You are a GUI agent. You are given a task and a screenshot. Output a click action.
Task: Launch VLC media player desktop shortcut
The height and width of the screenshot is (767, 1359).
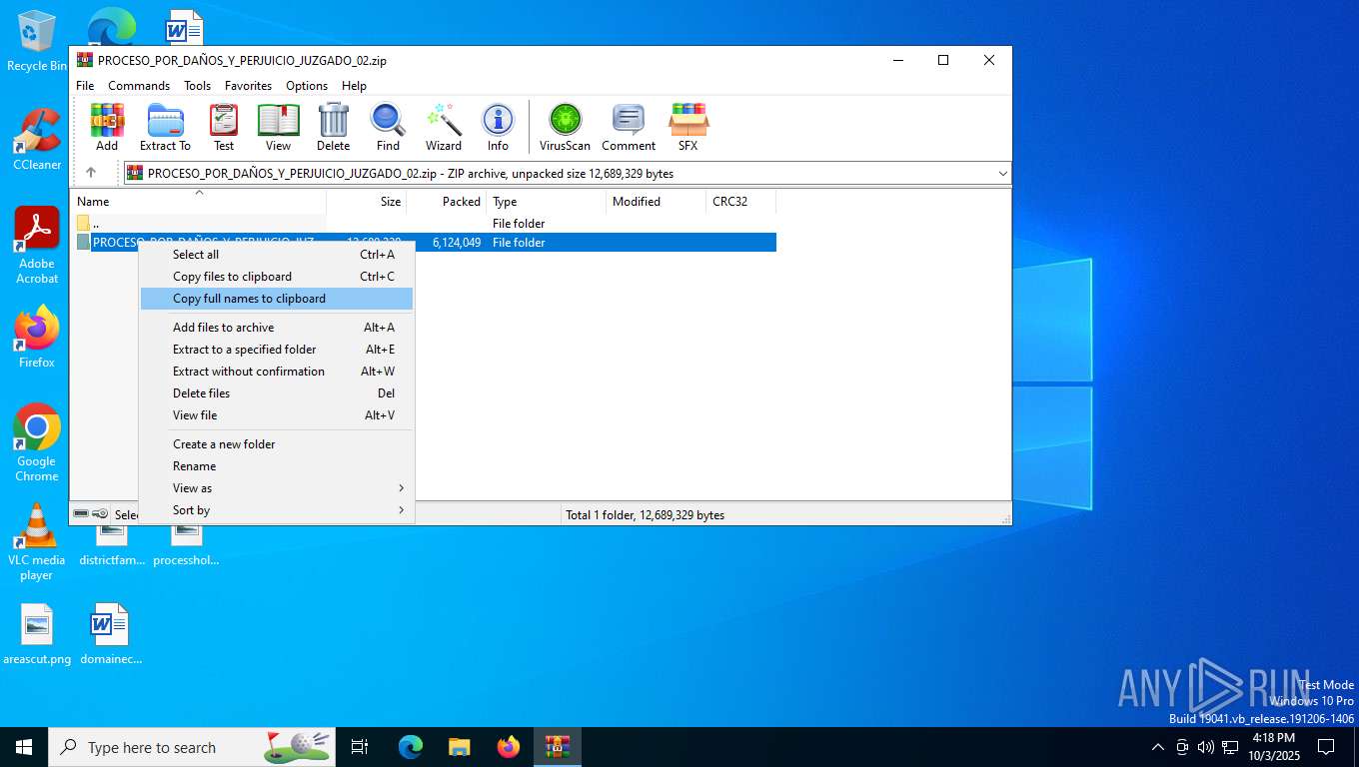(x=37, y=542)
